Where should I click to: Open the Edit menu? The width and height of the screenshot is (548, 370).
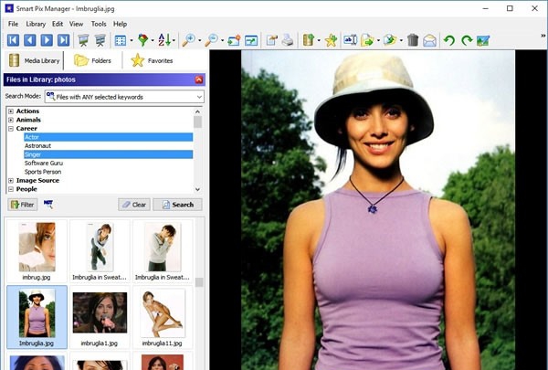[x=58, y=24]
